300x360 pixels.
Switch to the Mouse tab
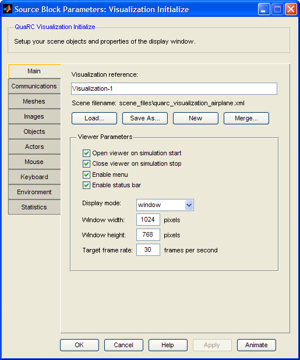point(34,162)
